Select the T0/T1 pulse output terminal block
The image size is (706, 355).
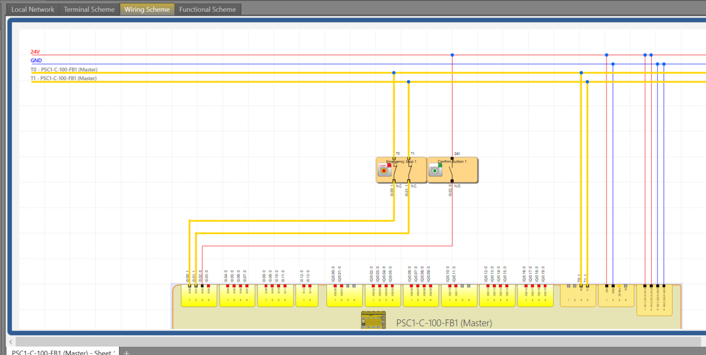578,296
